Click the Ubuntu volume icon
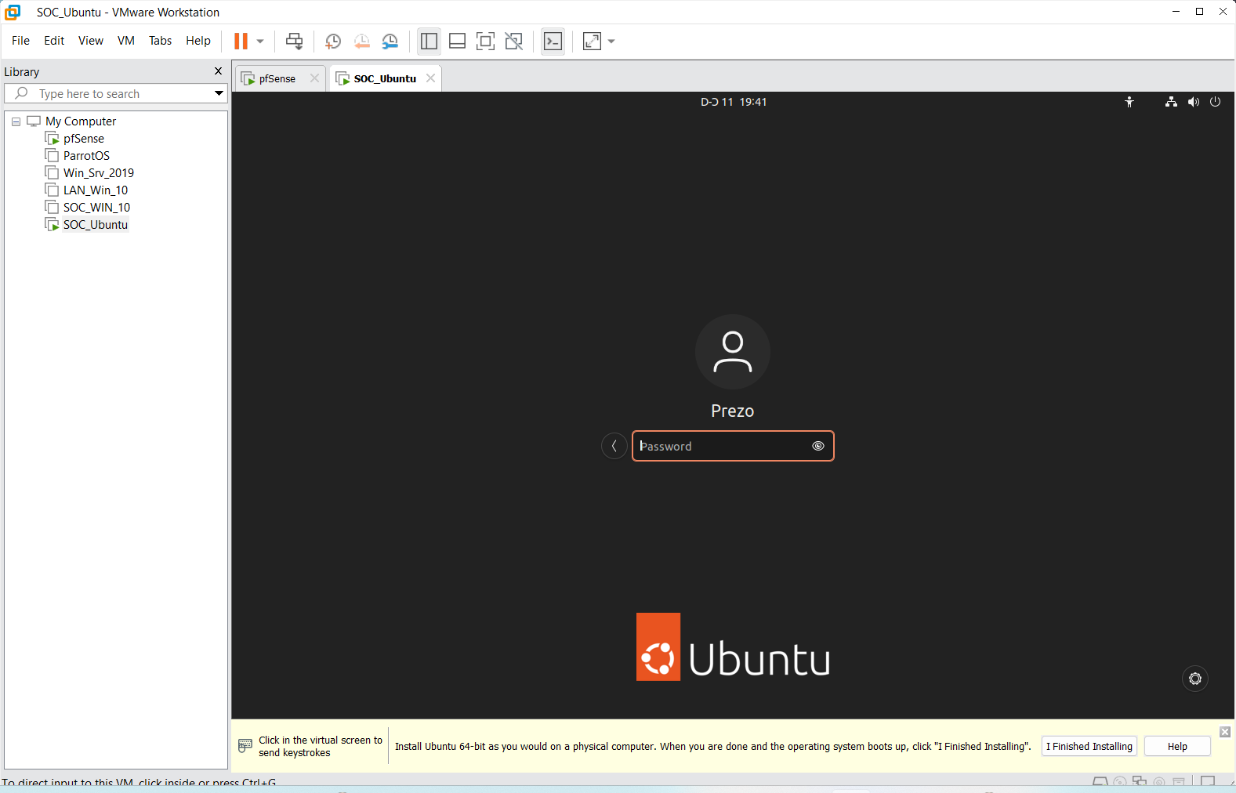The height and width of the screenshot is (793, 1236). click(x=1193, y=102)
